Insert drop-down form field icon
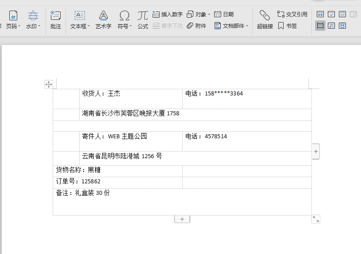 tap(342, 14)
